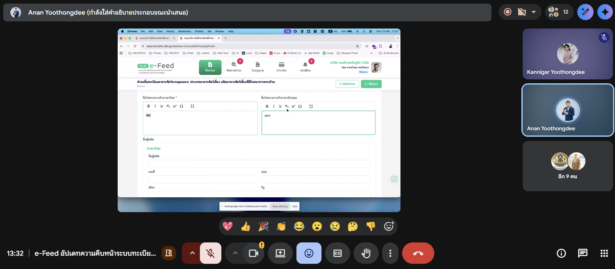
Task: Send the clapping hands reaction
Action: [x=281, y=226]
